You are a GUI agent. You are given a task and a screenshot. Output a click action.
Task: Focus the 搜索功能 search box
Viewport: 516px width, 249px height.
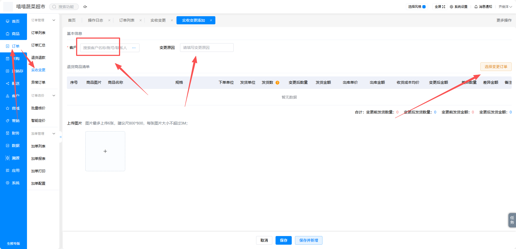(64, 7)
